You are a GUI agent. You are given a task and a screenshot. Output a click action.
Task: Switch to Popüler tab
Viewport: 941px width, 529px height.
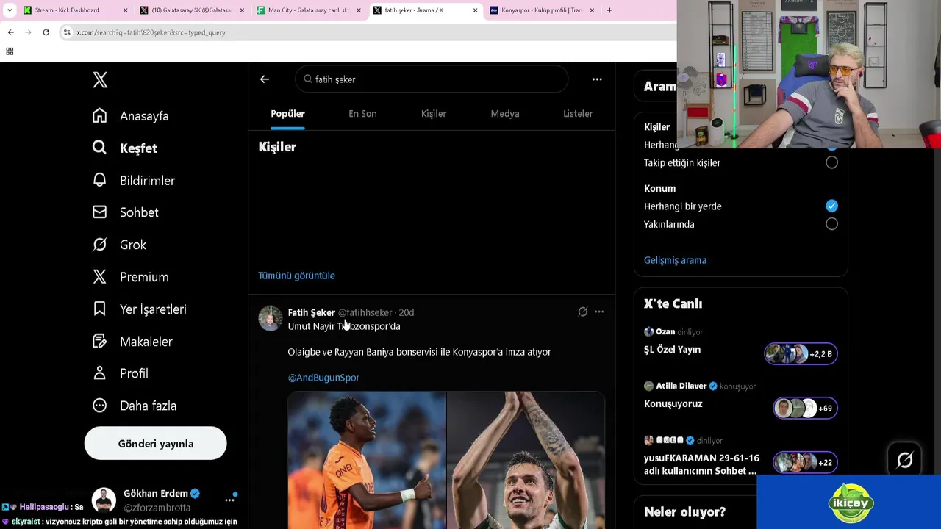[287, 113]
